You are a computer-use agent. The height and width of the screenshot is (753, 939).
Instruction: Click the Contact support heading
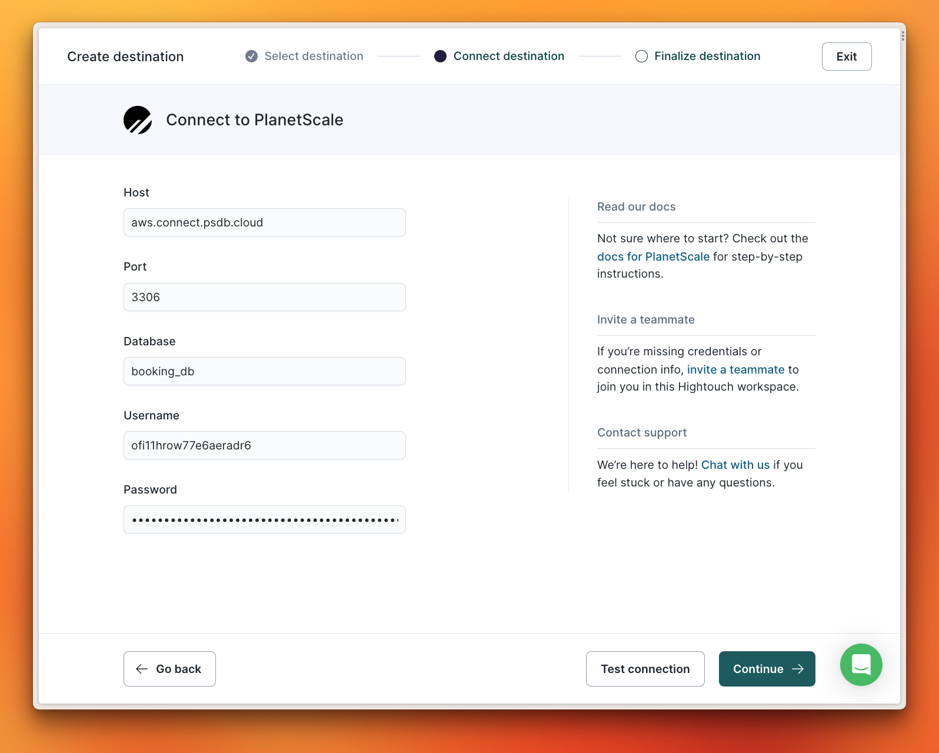pos(642,432)
